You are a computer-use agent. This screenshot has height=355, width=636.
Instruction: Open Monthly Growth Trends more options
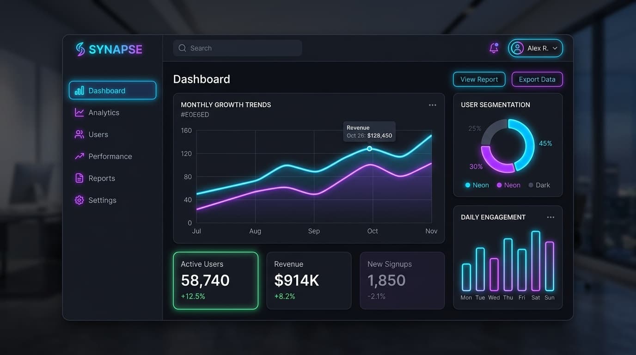click(x=433, y=105)
